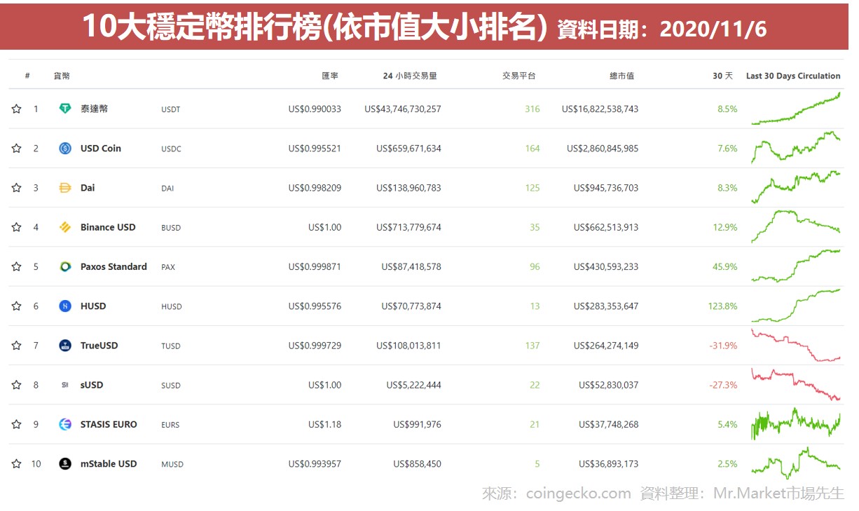This screenshot has height=511, width=859.
Task: Click the TrueUSD logo icon
Action: pos(65,346)
